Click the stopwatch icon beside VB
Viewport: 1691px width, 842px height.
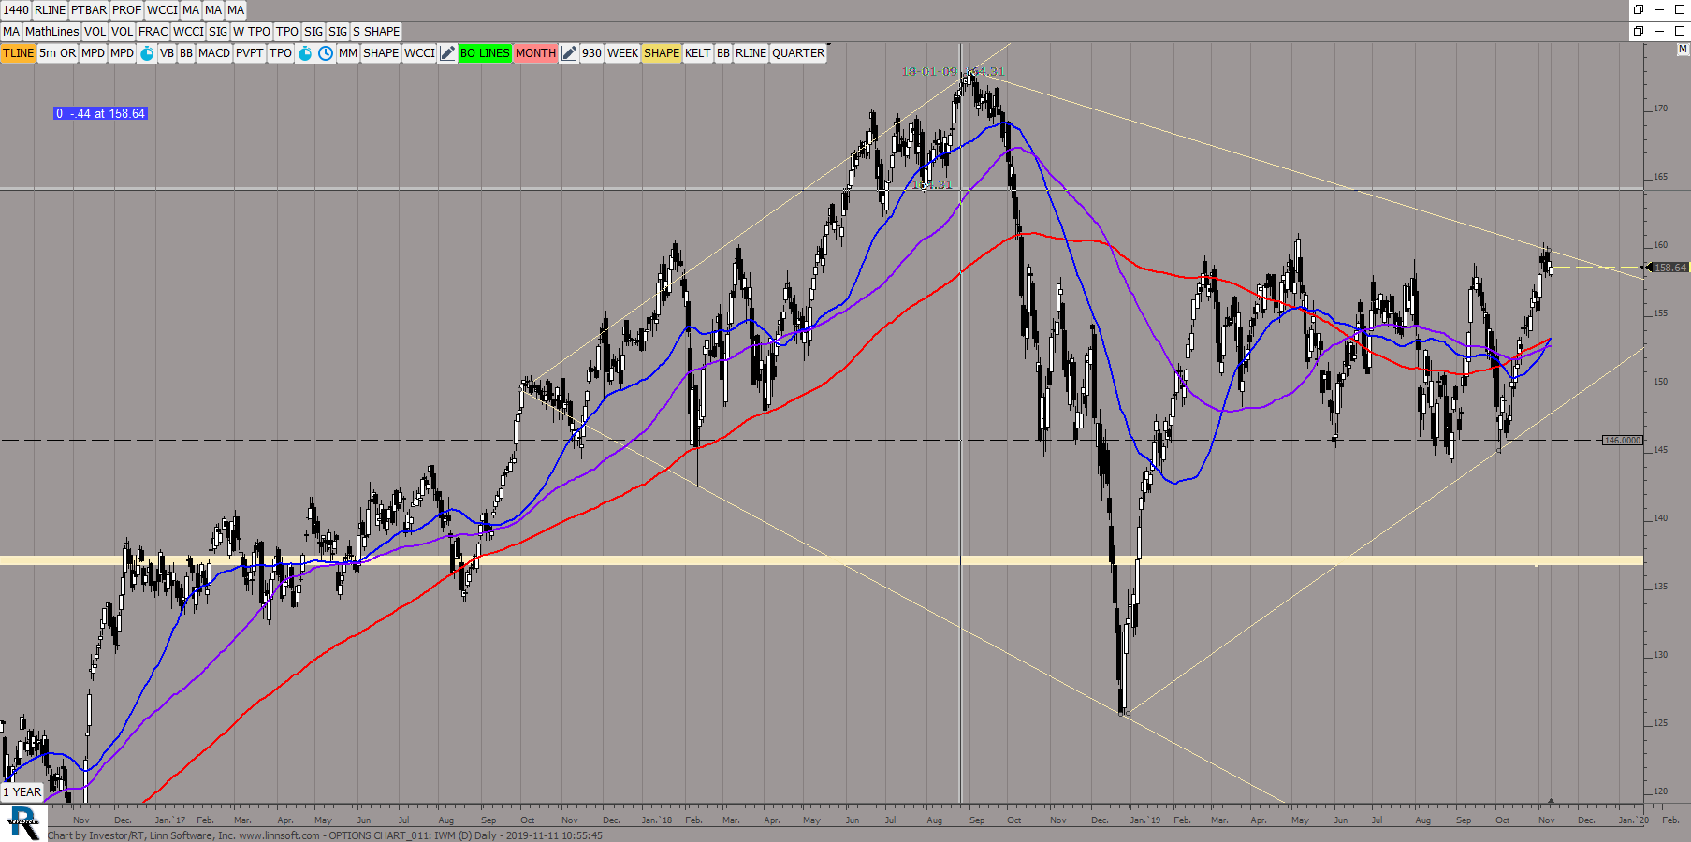tap(147, 53)
